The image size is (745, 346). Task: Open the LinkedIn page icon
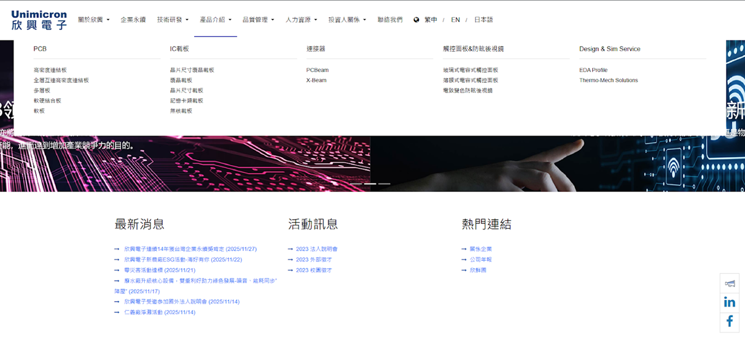tap(729, 302)
